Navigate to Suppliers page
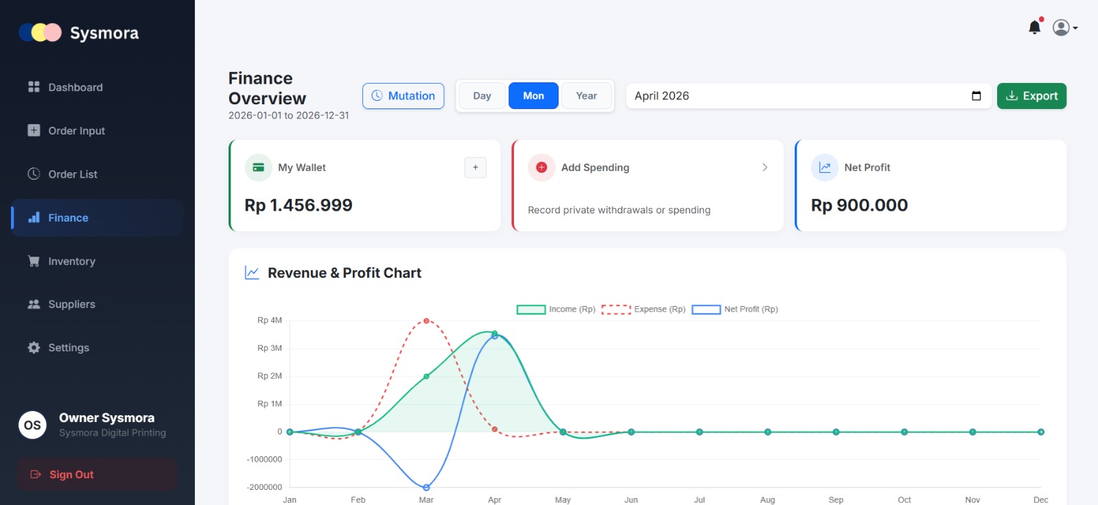The width and height of the screenshot is (1098, 505). pos(97,304)
